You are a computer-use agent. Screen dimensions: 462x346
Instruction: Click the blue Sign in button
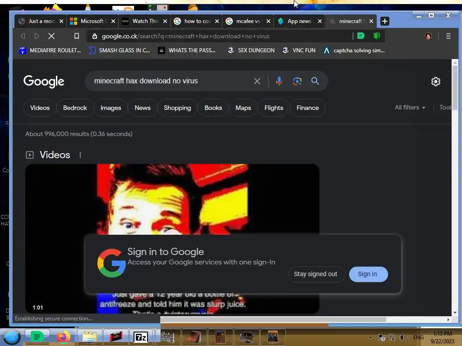click(x=368, y=274)
